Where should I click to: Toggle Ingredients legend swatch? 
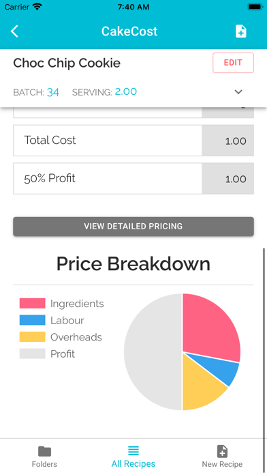[x=33, y=303]
